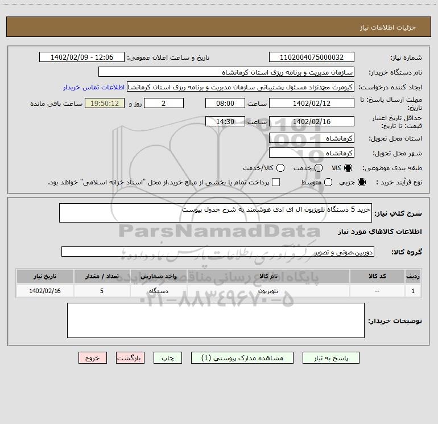438x424 pixels.
Task: Click the remaining days field showing 2
Action: 164,103
